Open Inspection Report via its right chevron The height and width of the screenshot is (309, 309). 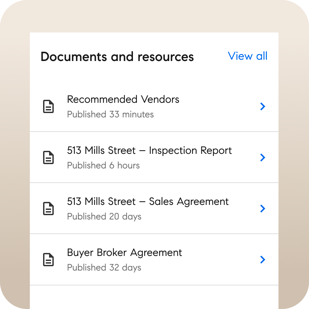pos(263,157)
